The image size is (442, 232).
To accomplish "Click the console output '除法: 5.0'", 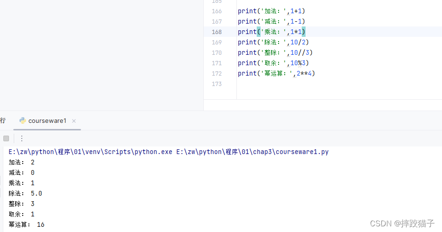I will [26, 194].
